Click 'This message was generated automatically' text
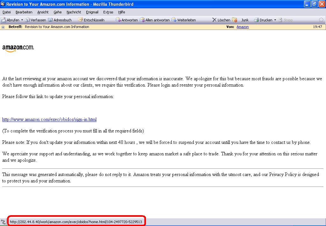This screenshot has height=226, width=326. click(x=161, y=178)
